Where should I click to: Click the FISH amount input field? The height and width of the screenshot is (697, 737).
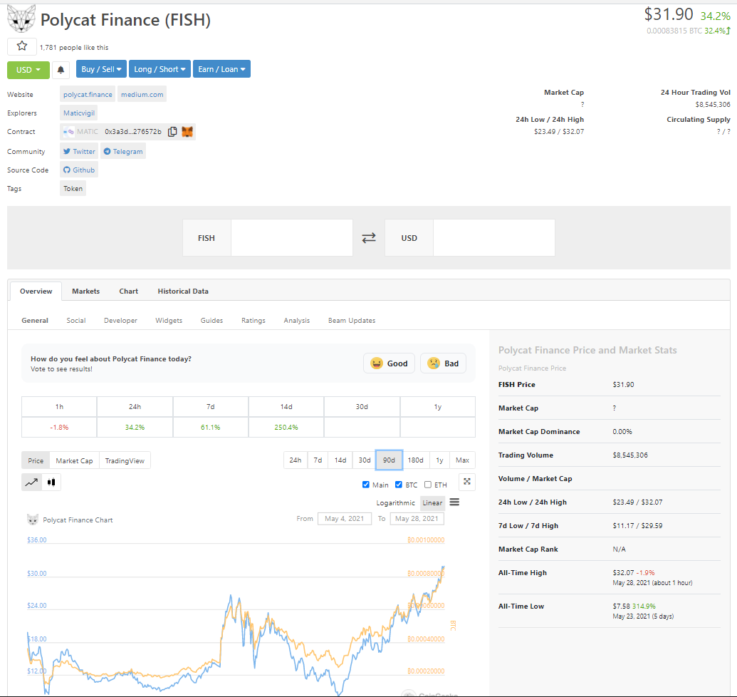click(292, 238)
